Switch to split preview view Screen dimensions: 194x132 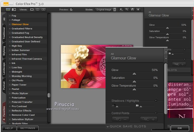(38, 9)
